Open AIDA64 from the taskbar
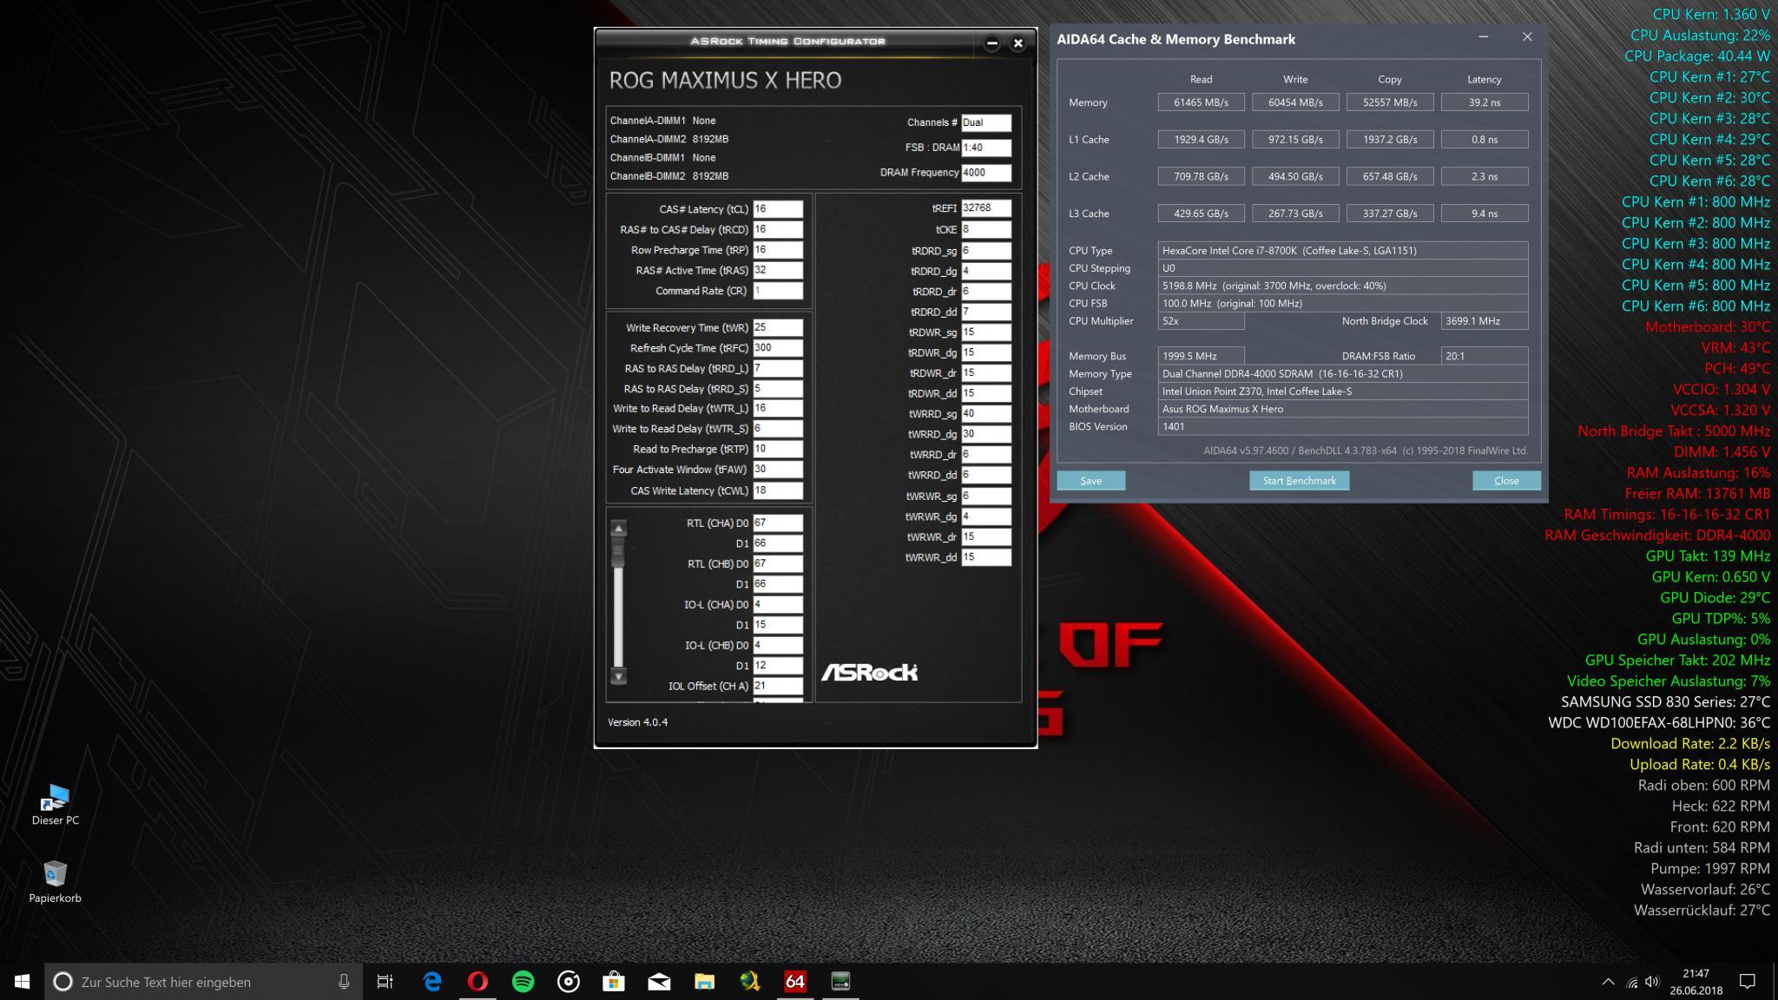Image resolution: width=1778 pixels, height=1000 pixels. (x=794, y=982)
